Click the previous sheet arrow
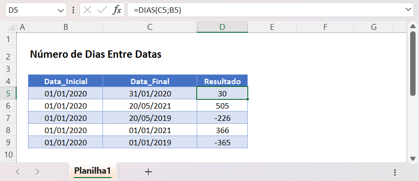 tap(18, 172)
